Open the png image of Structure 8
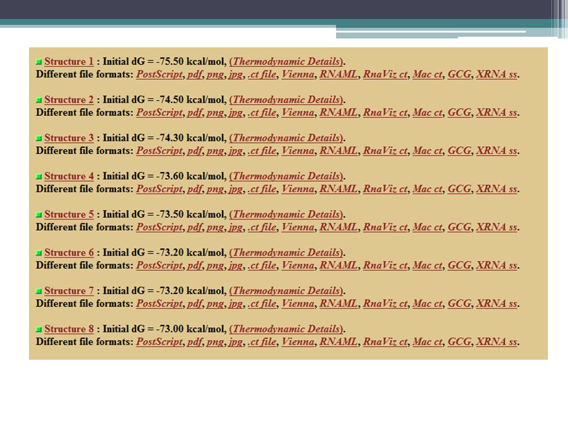The height and width of the screenshot is (426, 568). coord(215,343)
